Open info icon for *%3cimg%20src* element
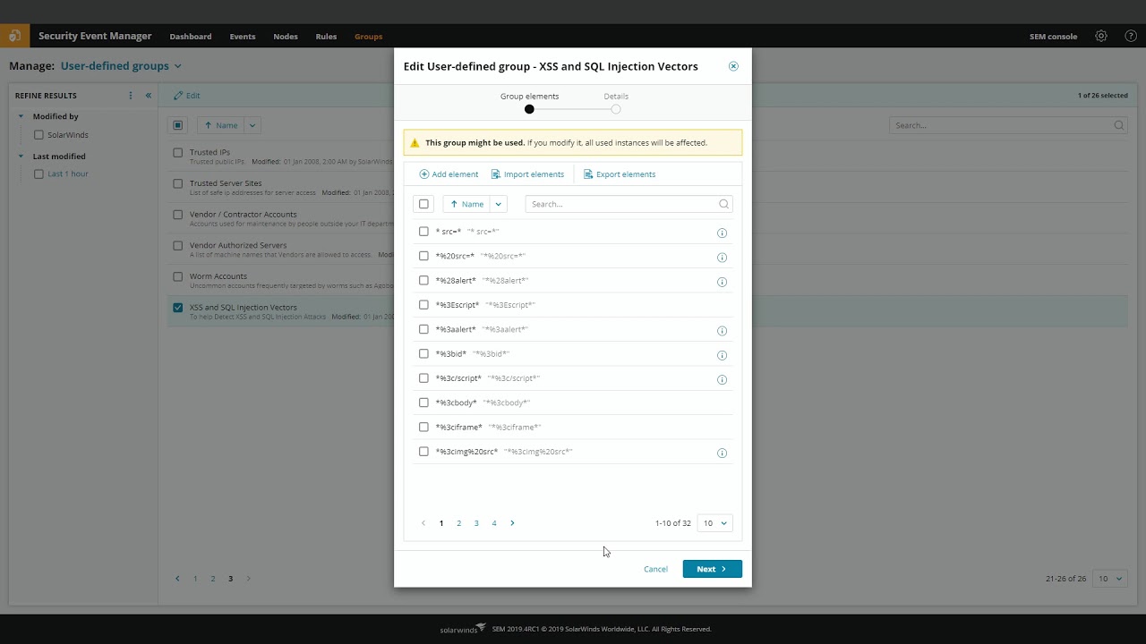The width and height of the screenshot is (1146, 644). click(722, 453)
